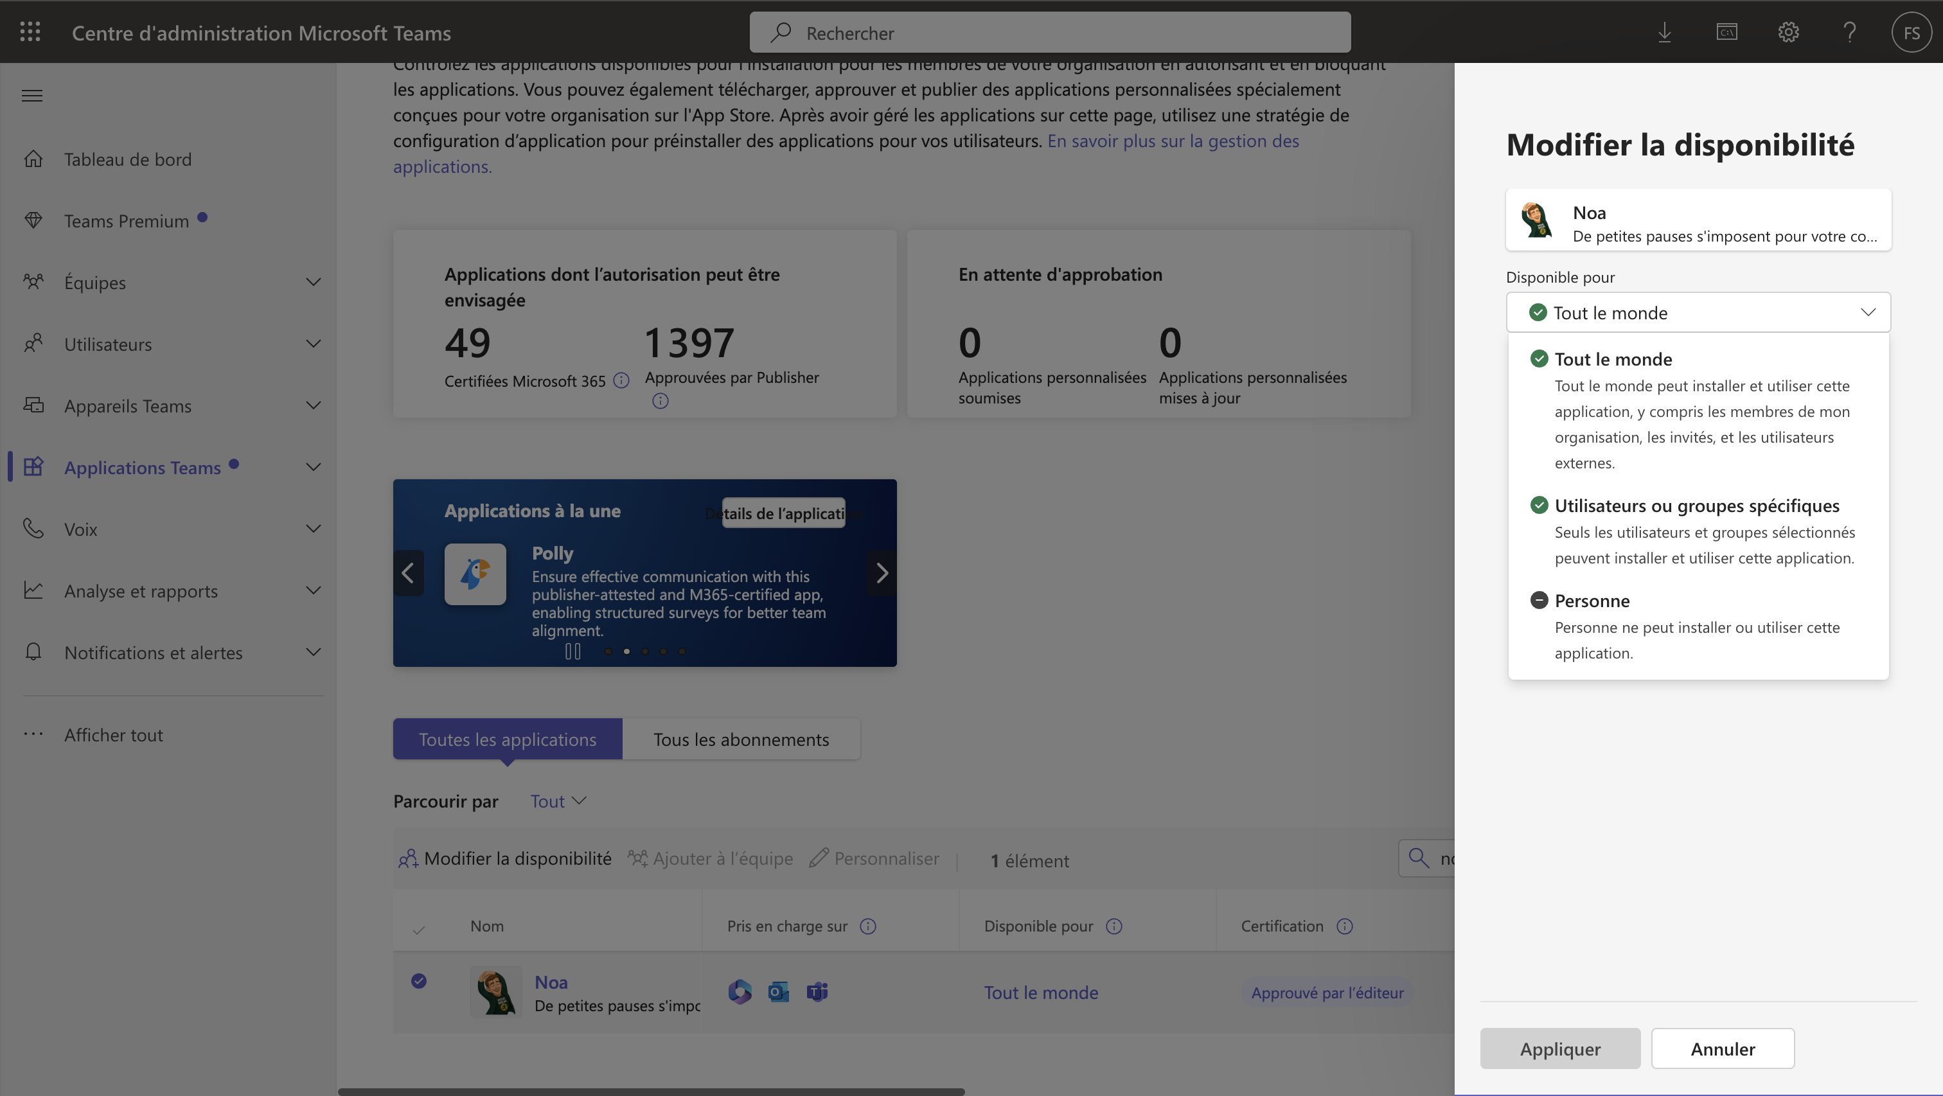The image size is (1943, 1096).
Task: Click the Rechercher search field
Action: tap(1050, 32)
